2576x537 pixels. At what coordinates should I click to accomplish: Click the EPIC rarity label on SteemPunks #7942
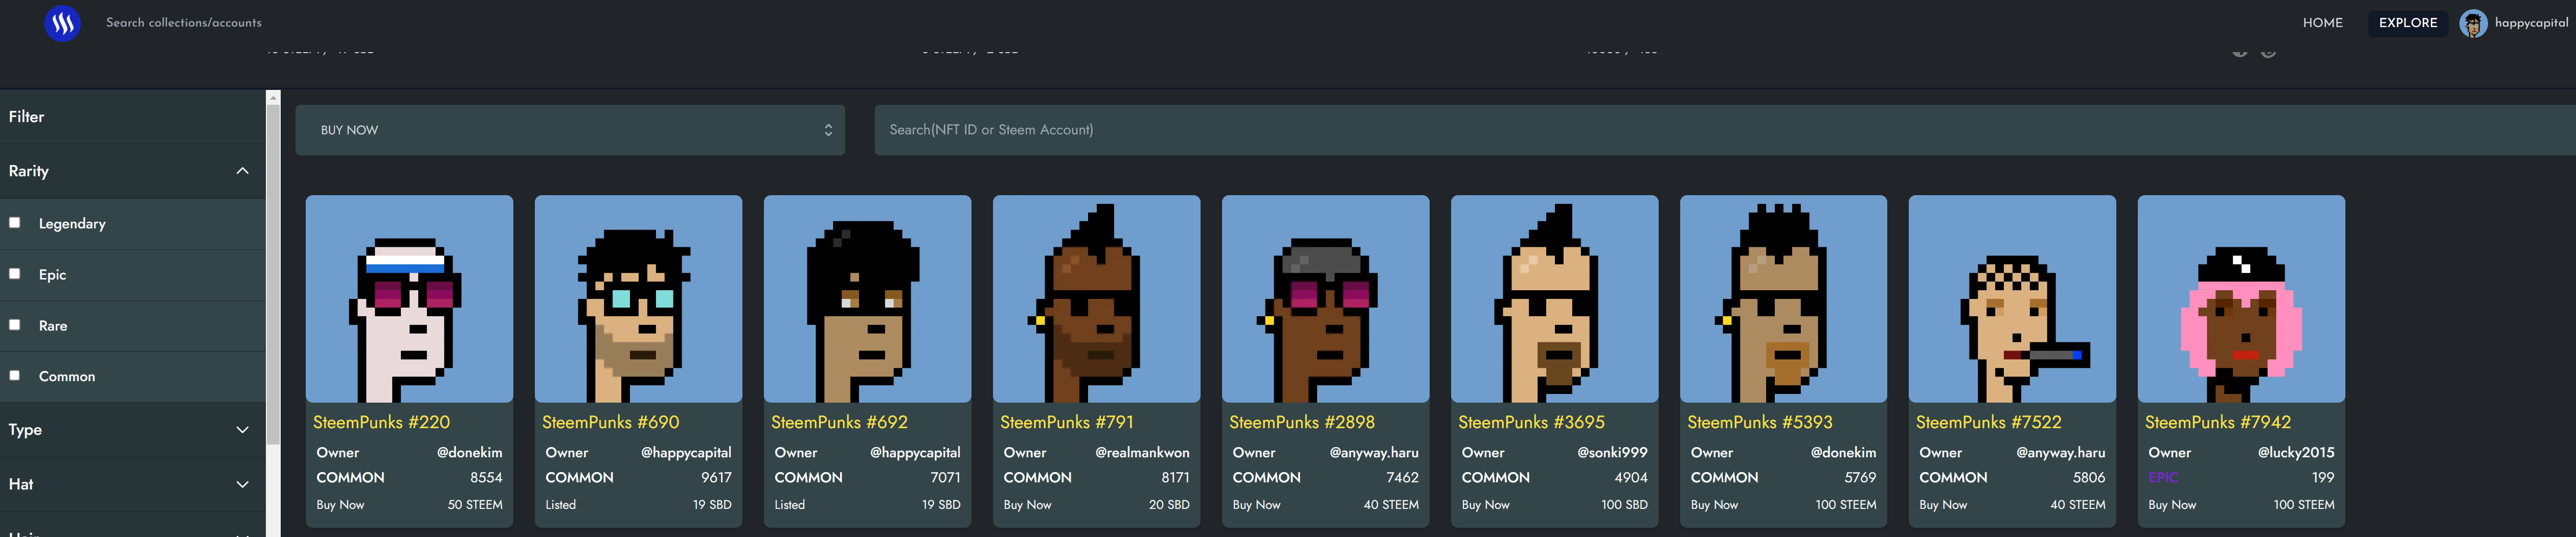(2162, 478)
